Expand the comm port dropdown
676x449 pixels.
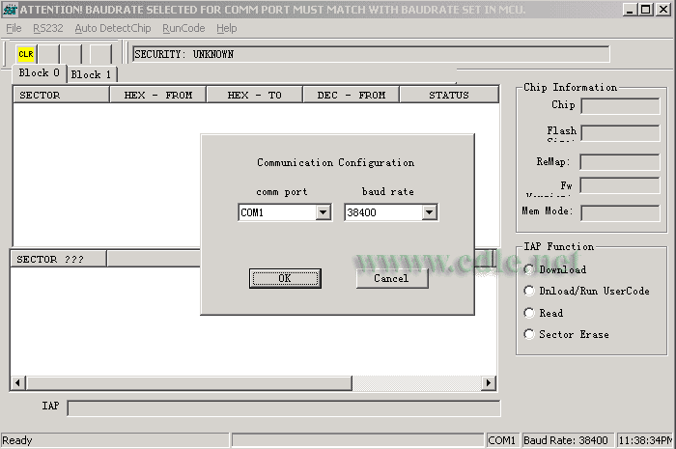tap(324, 212)
